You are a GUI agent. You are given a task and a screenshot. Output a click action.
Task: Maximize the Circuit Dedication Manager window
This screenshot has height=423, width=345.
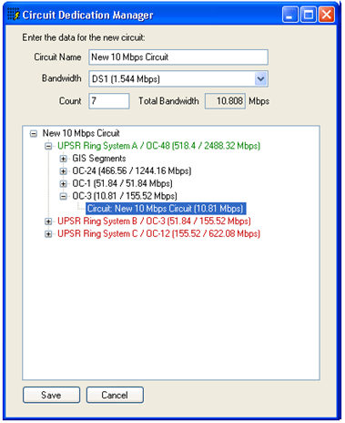tap(309, 15)
